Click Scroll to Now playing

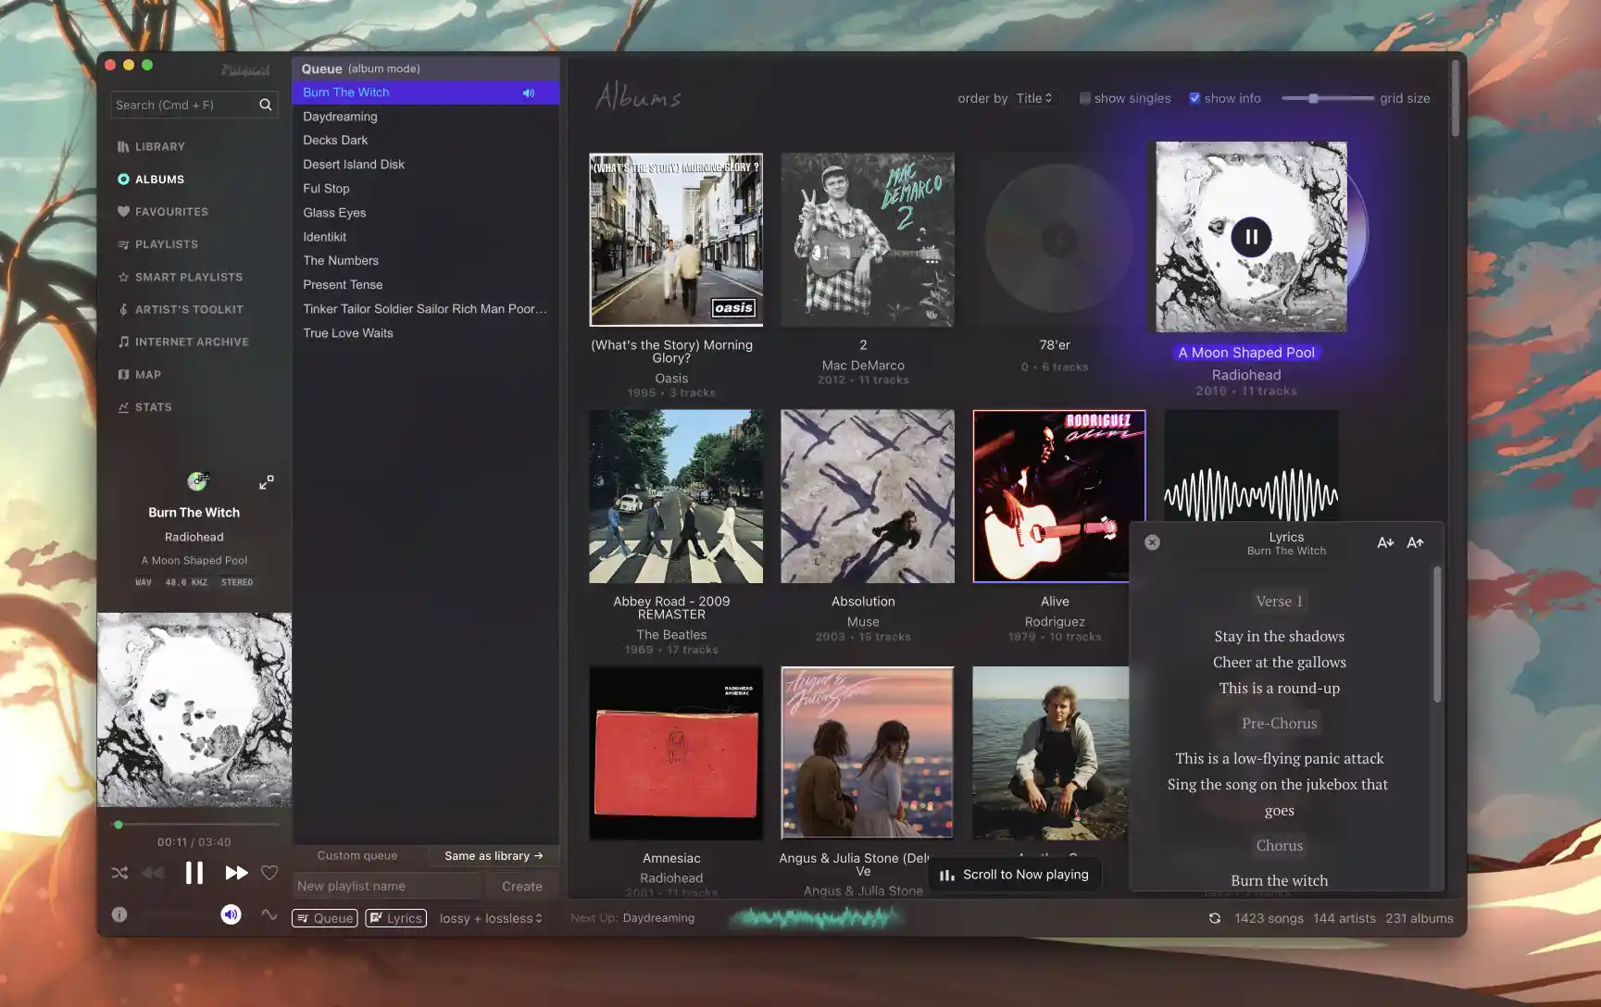[x=1015, y=875]
